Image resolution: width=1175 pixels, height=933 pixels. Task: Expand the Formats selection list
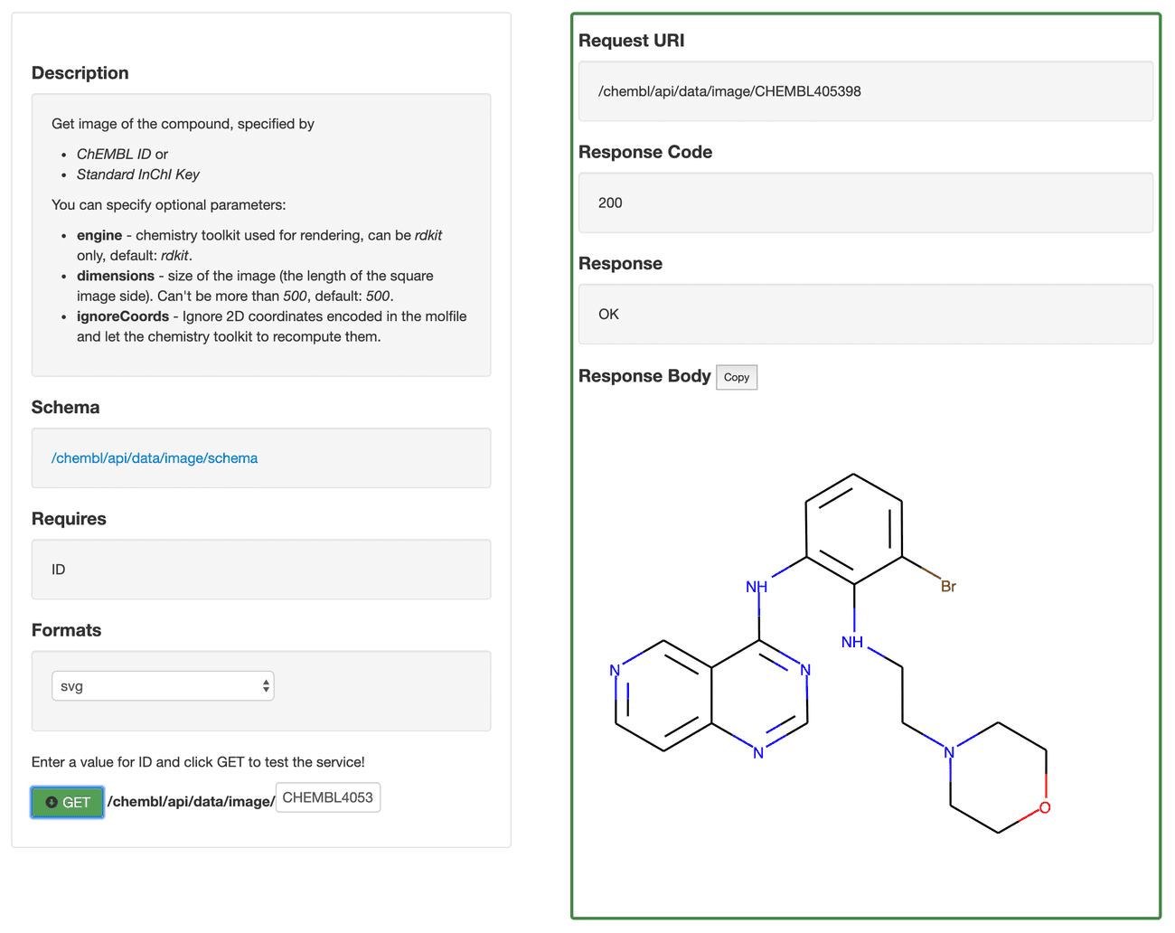(163, 686)
